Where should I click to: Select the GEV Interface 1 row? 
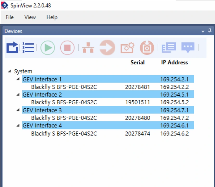[108, 79]
